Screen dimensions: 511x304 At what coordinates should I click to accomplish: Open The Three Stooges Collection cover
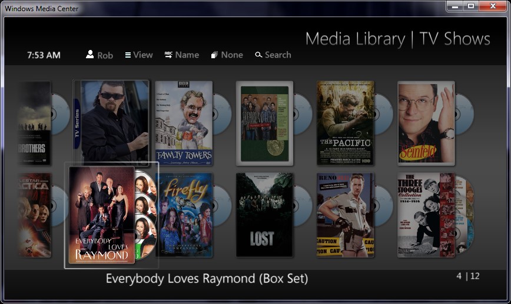[x=426, y=215]
